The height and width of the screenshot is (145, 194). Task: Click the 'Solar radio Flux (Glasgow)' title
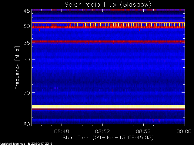click(108, 5)
